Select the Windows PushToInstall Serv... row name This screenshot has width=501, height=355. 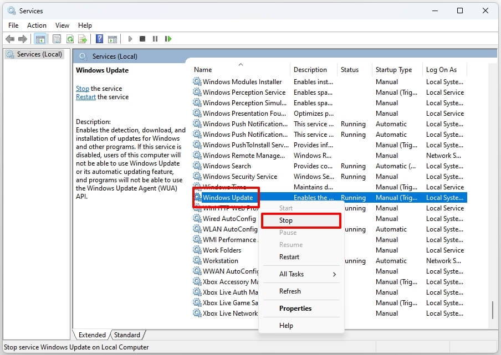[246, 145]
